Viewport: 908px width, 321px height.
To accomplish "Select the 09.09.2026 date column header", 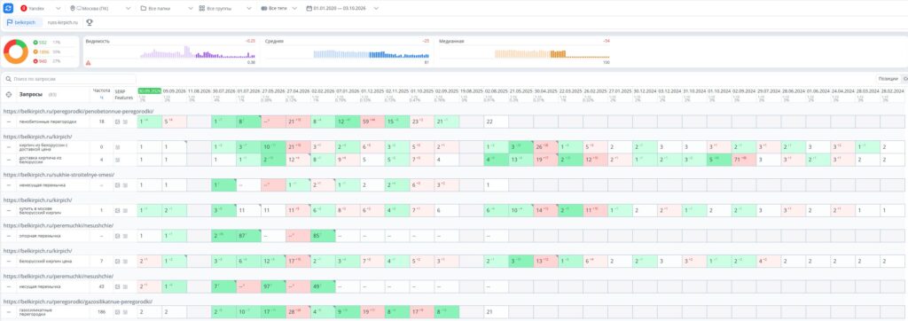I will click(174, 91).
